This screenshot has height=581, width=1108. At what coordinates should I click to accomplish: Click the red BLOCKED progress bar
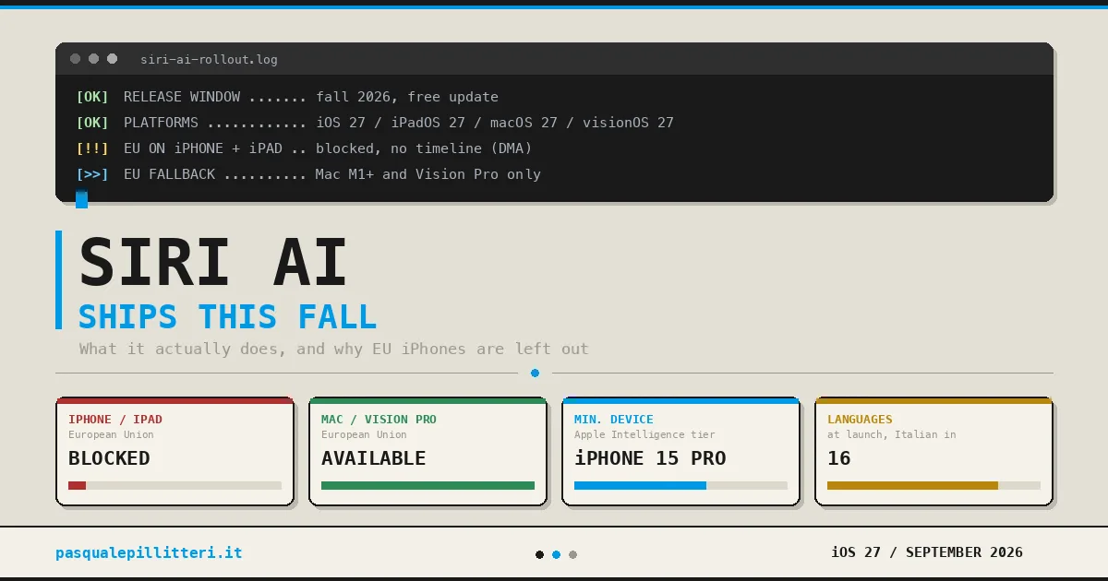point(175,485)
